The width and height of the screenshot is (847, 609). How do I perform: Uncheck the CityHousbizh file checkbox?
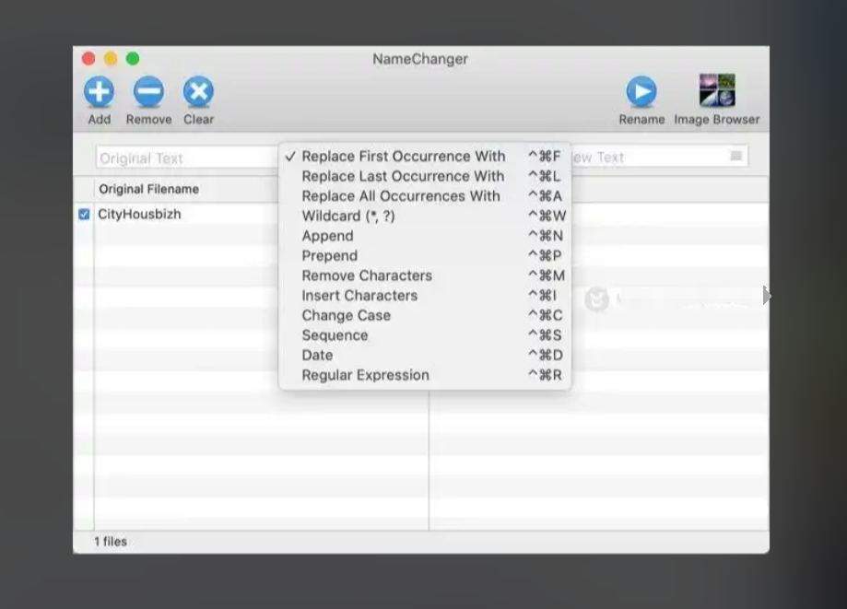(x=84, y=215)
